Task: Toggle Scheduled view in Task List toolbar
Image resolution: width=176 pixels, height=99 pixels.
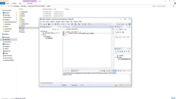Action: click(122, 29)
